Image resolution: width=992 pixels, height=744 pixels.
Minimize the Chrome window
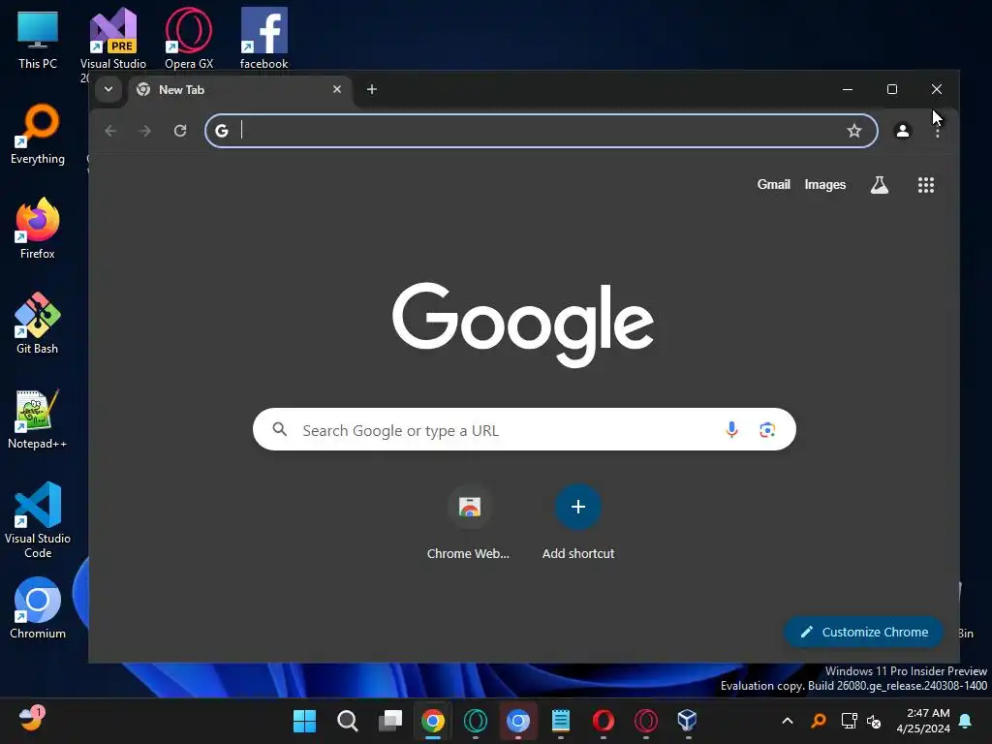click(x=848, y=89)
